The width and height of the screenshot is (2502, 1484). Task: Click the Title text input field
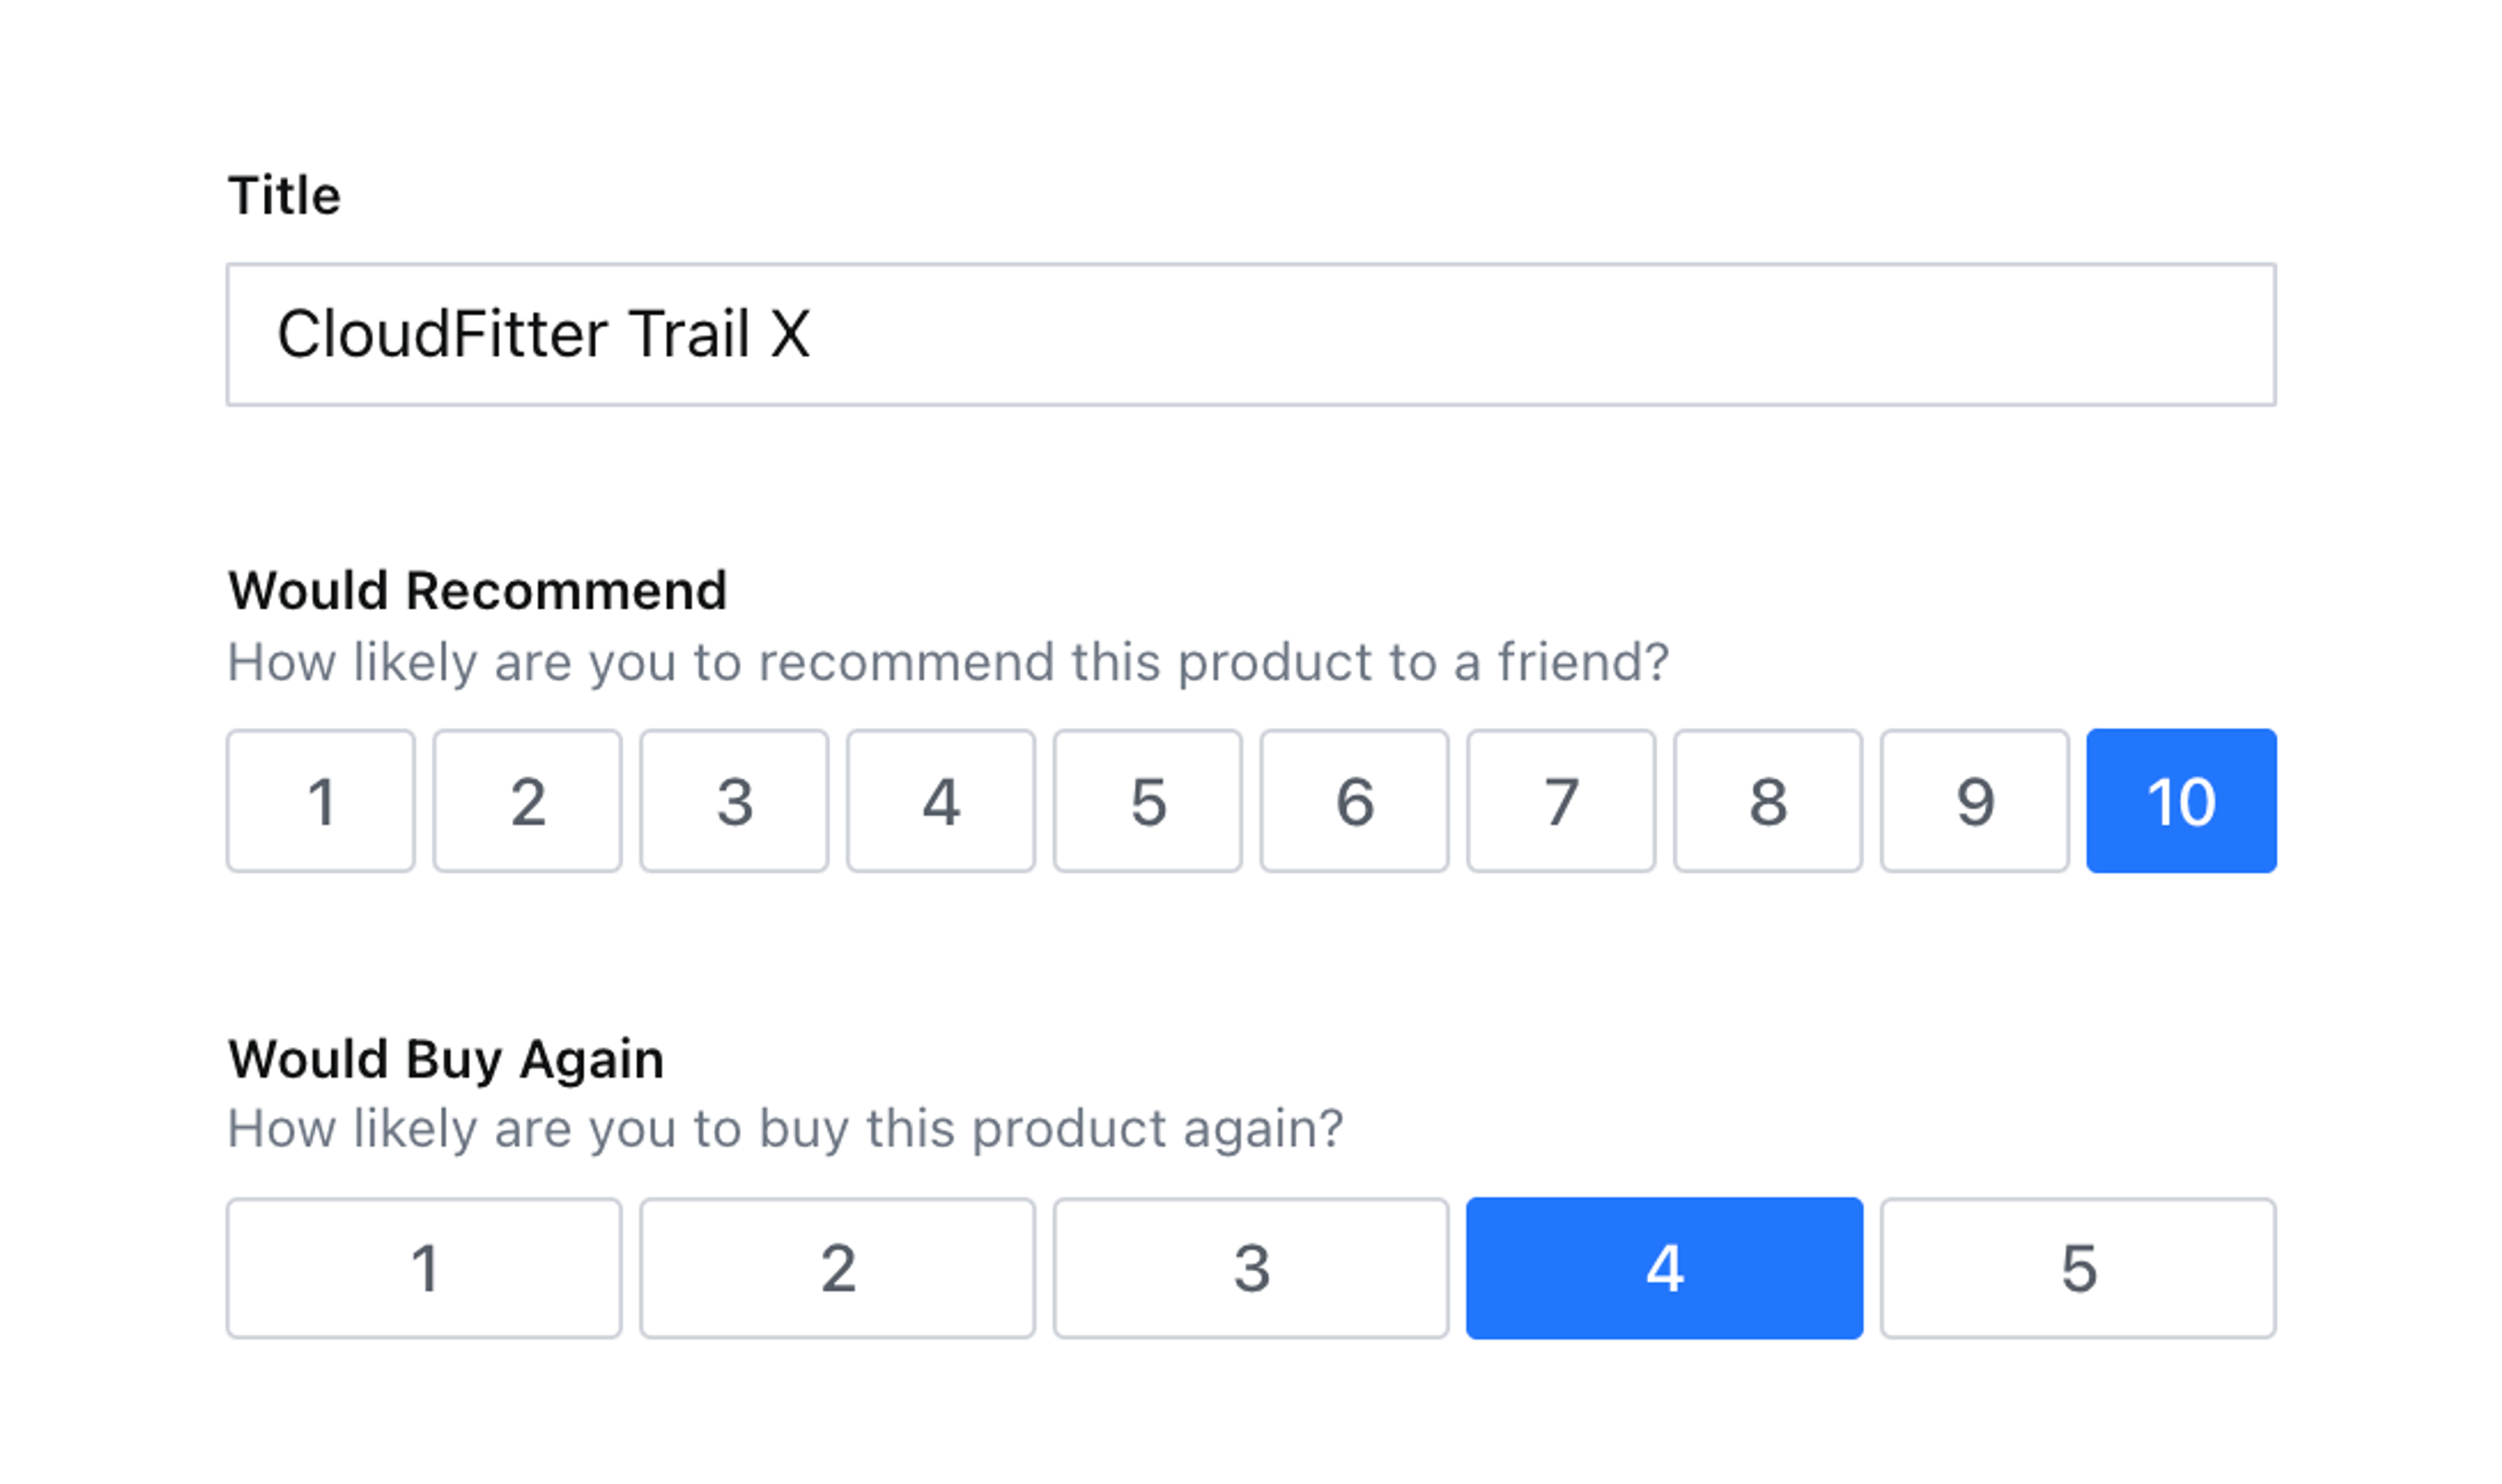[1250, 334]
